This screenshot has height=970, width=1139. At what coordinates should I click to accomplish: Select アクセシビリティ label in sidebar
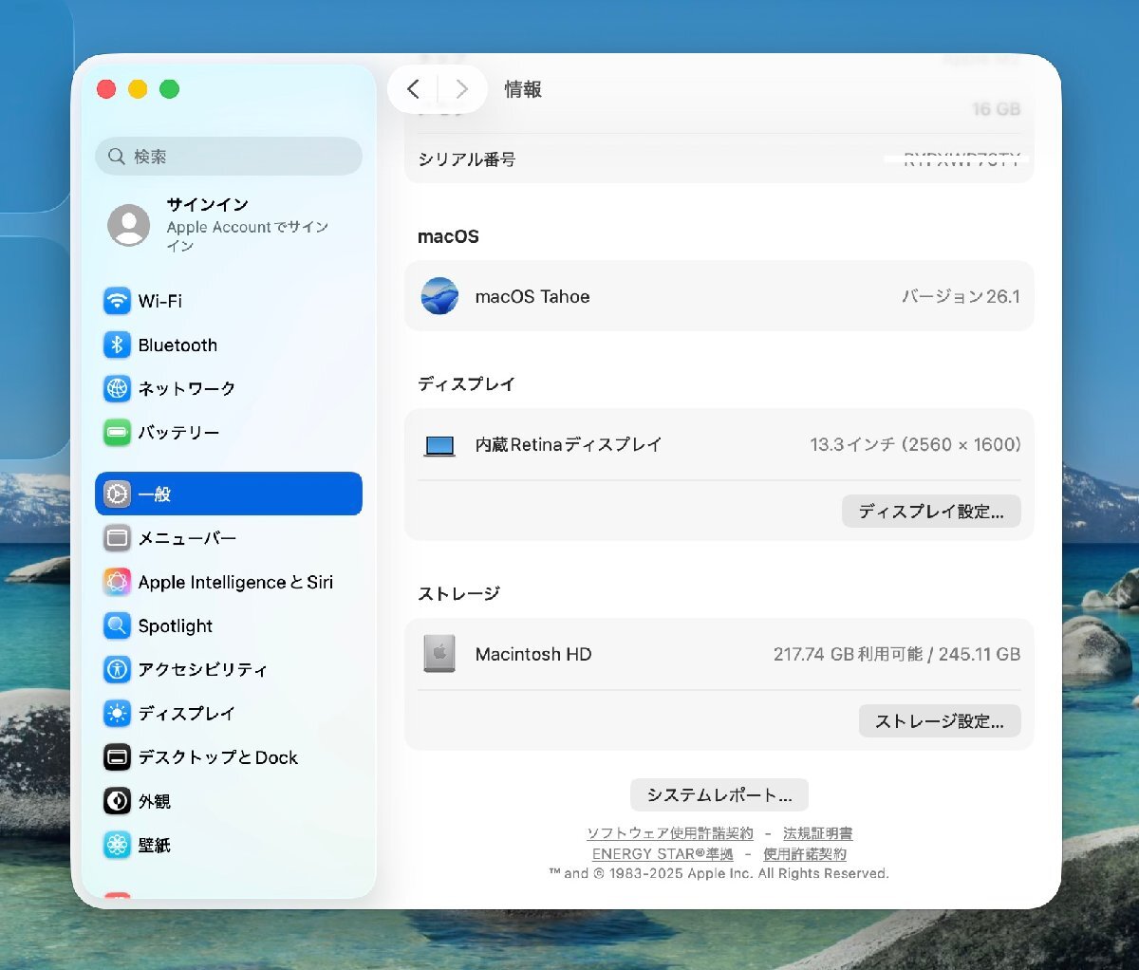click(x=203, y=670)
